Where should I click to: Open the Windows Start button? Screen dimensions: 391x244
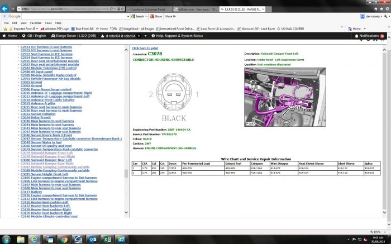click(6, 240)
